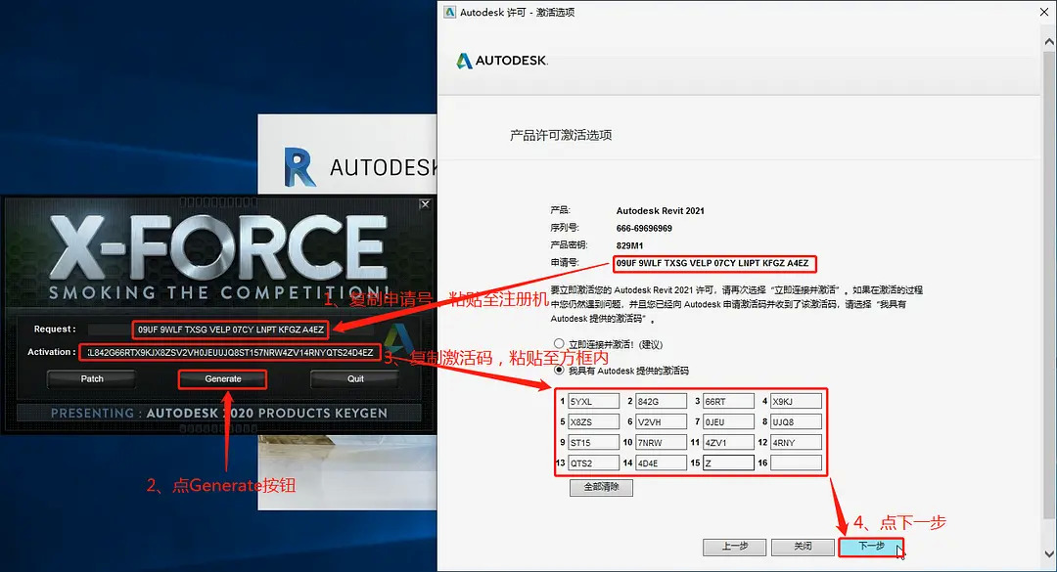Image resolution: width=1057 pixels, height=572 pixels.
Task: Click the Quit button in the keygen
Action: pos(355,379)
